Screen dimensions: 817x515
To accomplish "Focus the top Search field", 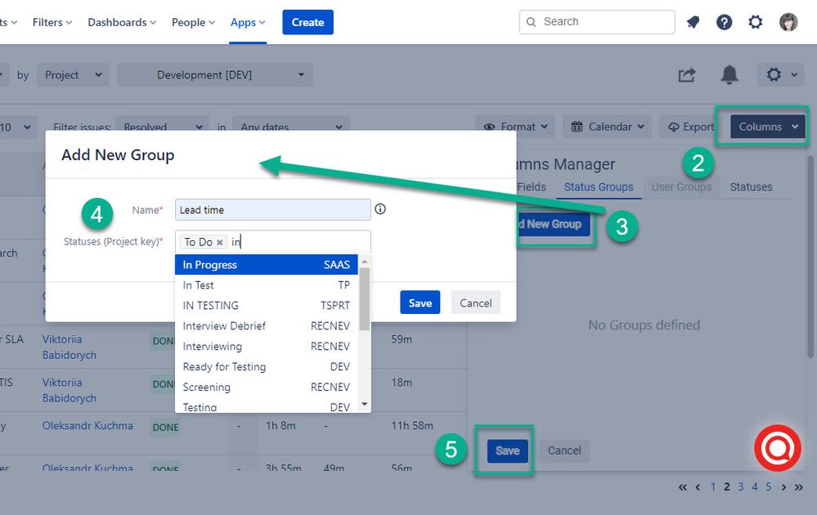I will (x=597, y=22).
